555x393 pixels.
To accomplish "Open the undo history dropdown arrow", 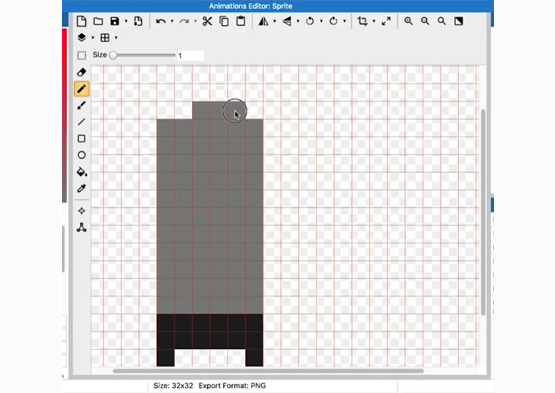I will [x=172, y=21].
